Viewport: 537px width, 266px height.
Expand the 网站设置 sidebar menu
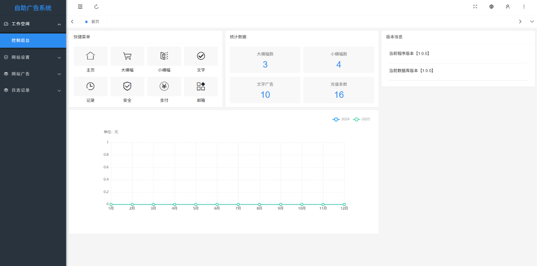point(33,57)
